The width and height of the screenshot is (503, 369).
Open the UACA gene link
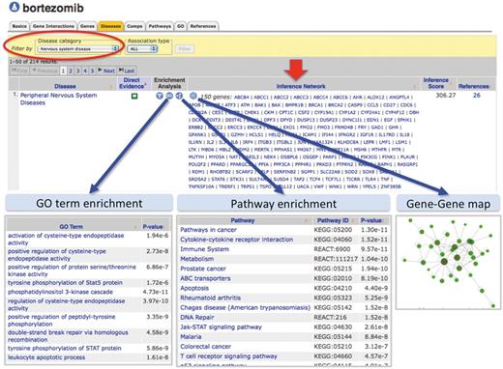tap(303, 186)
